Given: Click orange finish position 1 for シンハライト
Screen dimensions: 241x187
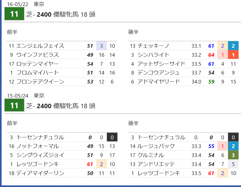Looking at the screenshot, I should coord(233,55).
